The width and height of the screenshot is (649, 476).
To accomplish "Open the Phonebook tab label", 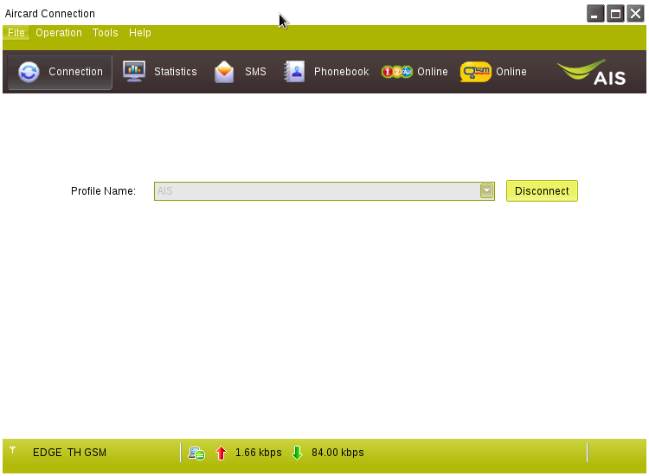I will tap(342, 72).
